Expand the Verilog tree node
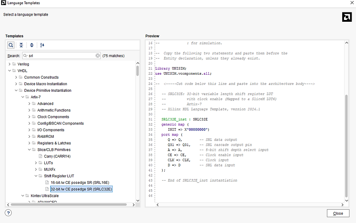 point(9,64)
